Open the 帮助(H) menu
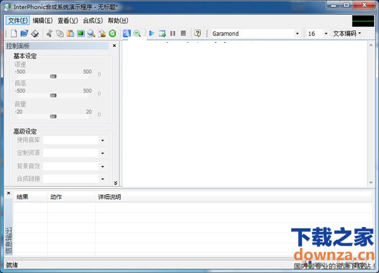 pos(118,21)
